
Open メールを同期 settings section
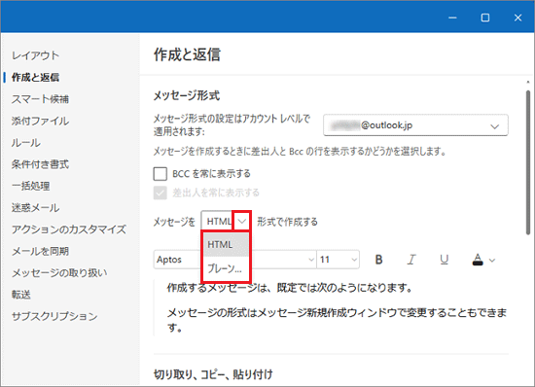coord(40,251)
